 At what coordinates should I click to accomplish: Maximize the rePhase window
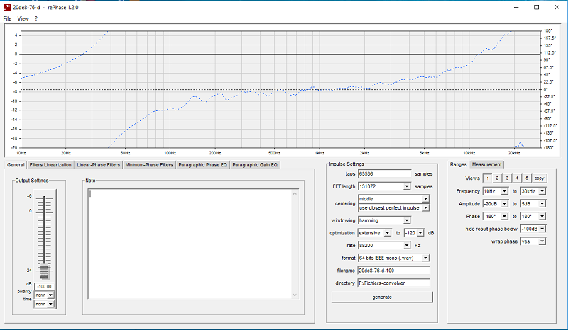(537, 7)
